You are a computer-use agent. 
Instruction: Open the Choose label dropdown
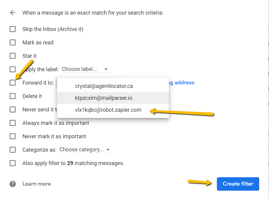[x=85, y=69]
